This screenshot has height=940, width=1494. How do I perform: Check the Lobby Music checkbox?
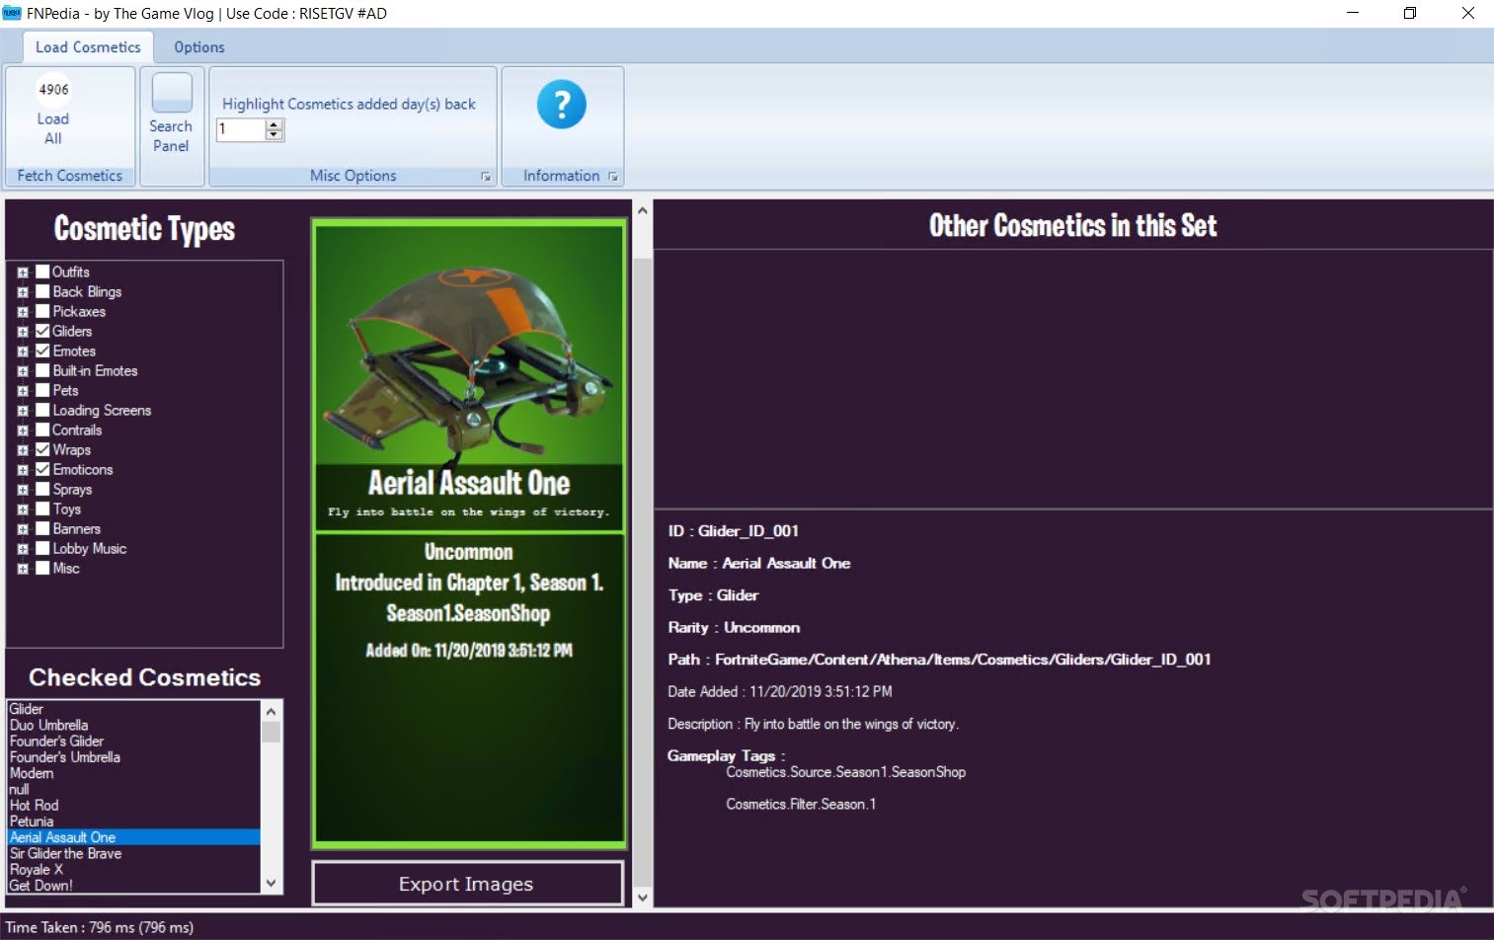[x=42, y=548]
